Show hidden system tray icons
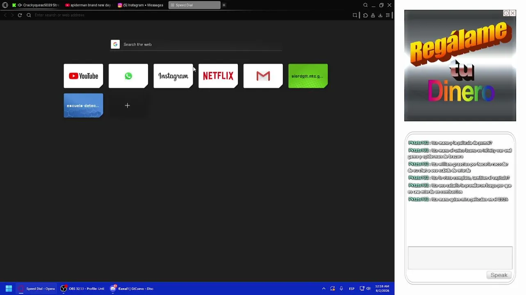The width and height of the screenshot is (526, 295). 323,288
